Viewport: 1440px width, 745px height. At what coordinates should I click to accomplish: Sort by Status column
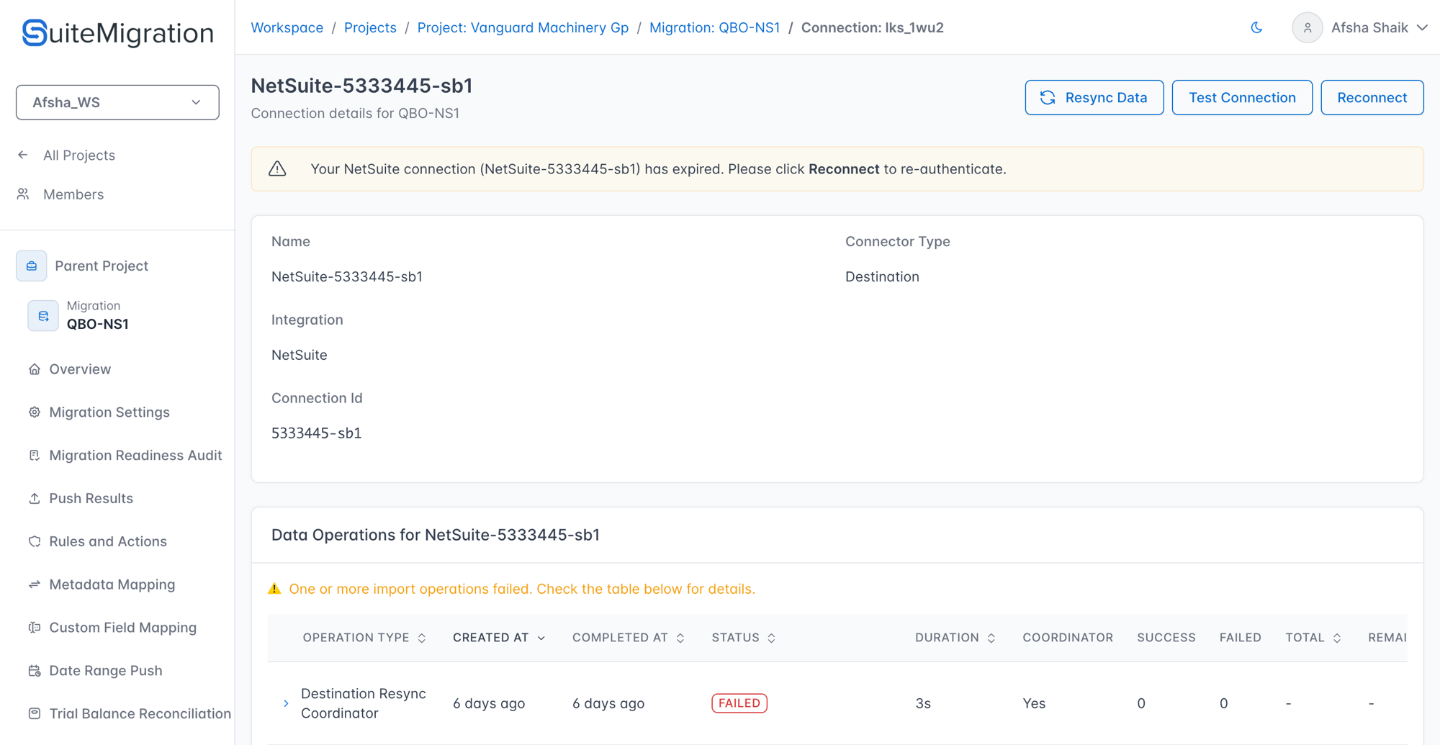point(744,638)
